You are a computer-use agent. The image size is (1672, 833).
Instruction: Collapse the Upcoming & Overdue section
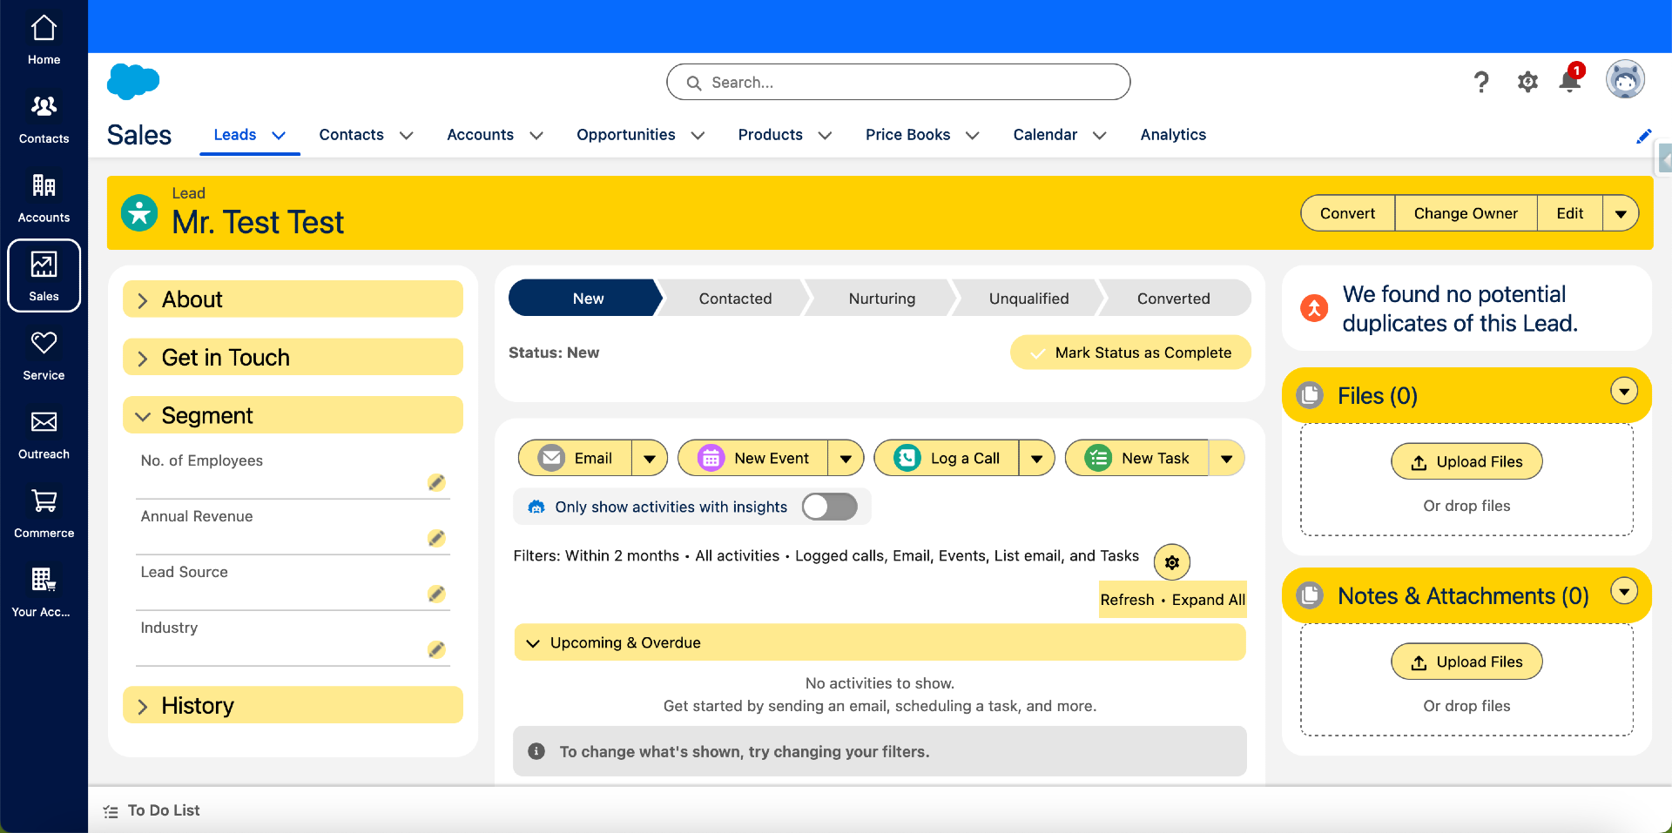880,642
